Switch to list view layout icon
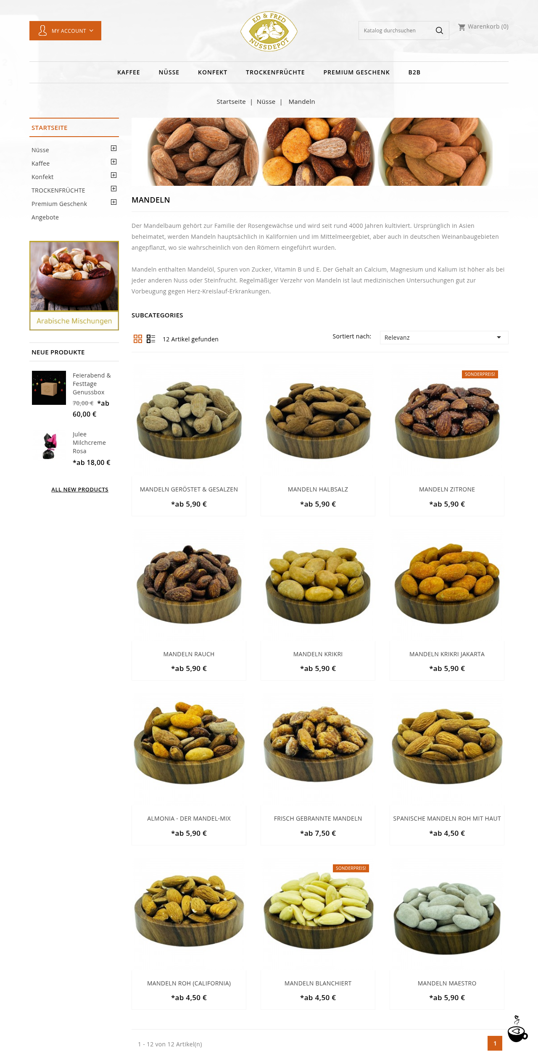This screenshot has height=1051, width=538. (151, 339)
